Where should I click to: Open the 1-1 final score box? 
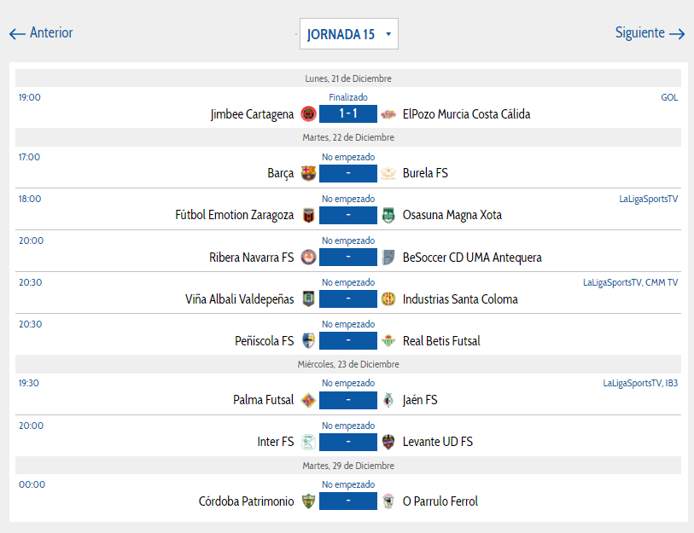(348, 113)
